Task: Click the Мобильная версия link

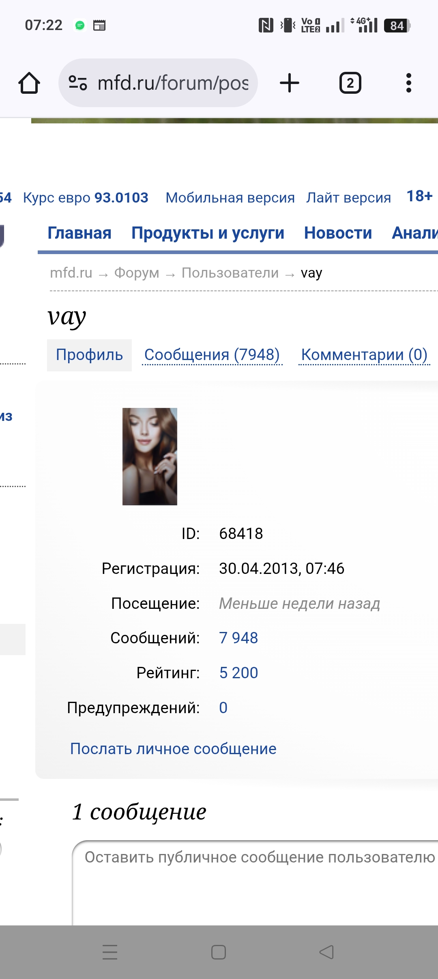Action: point(230,198)
